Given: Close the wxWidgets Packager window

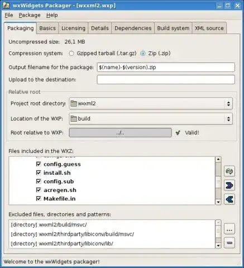Looking at the screenshot, I should tap(237, 6).
